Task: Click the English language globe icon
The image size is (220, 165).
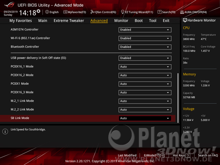Action: tap(47, 12)
